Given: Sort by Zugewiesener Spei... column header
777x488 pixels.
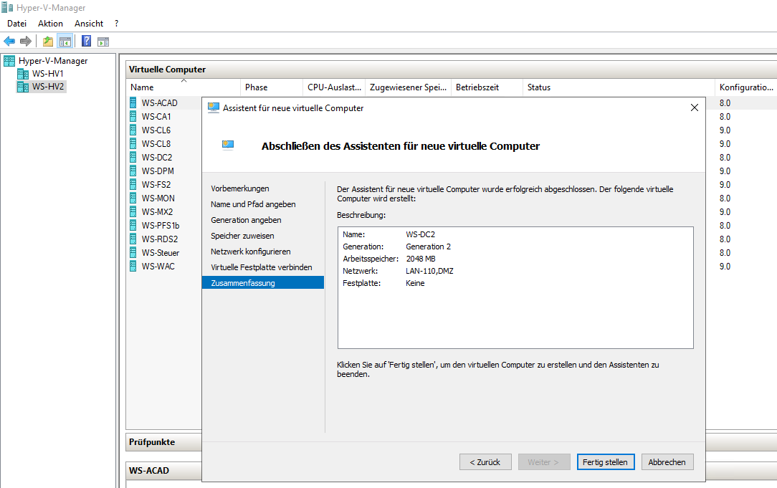Looking at the screenshot, I should (x=409, y=87).
